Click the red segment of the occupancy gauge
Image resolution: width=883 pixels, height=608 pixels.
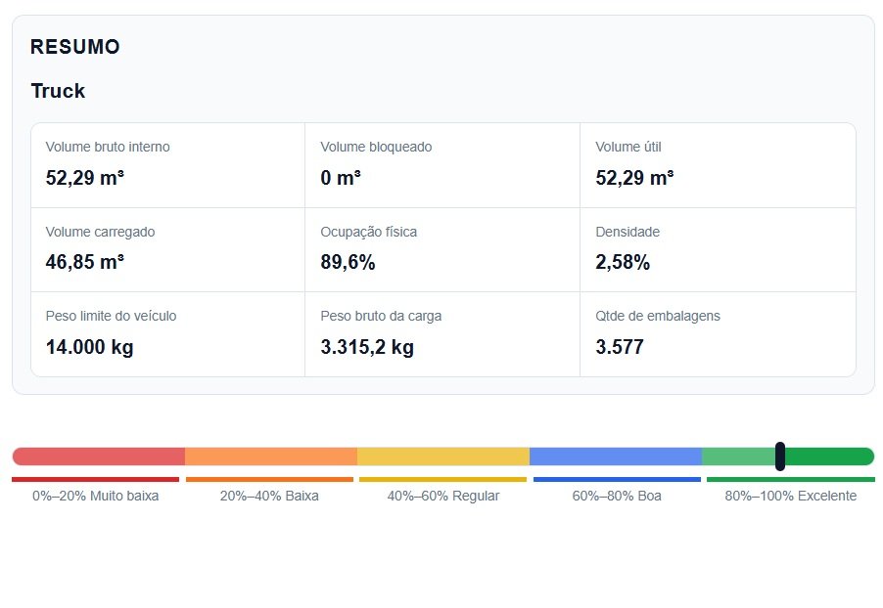(99, 456)
